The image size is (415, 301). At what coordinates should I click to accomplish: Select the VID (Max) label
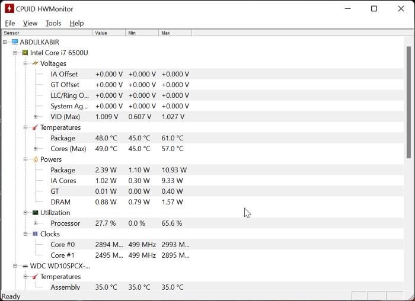point(65,117)
